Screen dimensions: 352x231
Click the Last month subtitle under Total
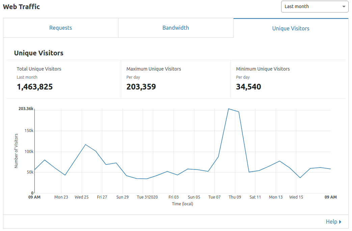[x=27, y=77]
